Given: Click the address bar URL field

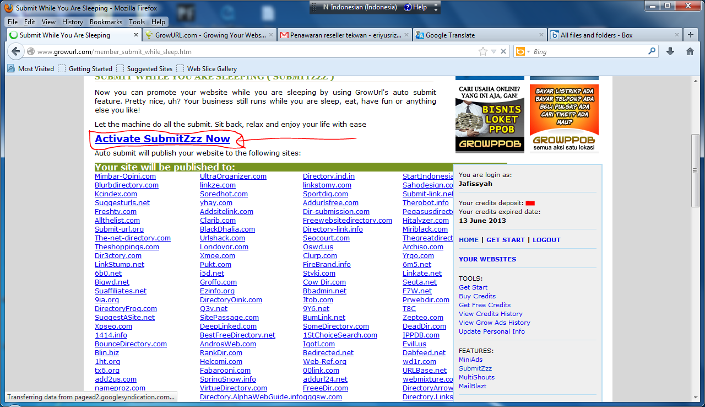Looking at the screenshot, I should pos(256,51).
